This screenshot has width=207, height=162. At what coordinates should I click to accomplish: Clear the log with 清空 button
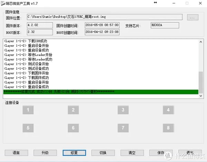coord(132,153)
